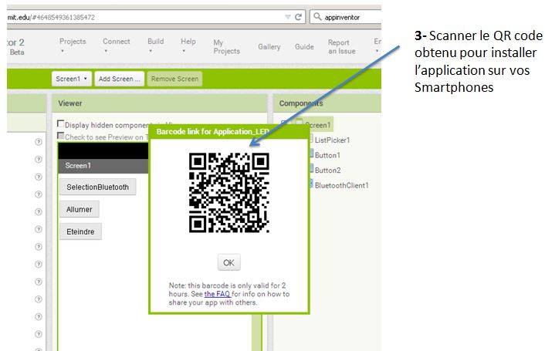Open the Connect menu
The image size is (545, 351).
click(x=116, y=46)
